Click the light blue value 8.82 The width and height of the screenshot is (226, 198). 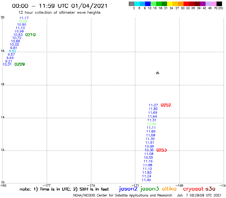pos(13,51)
